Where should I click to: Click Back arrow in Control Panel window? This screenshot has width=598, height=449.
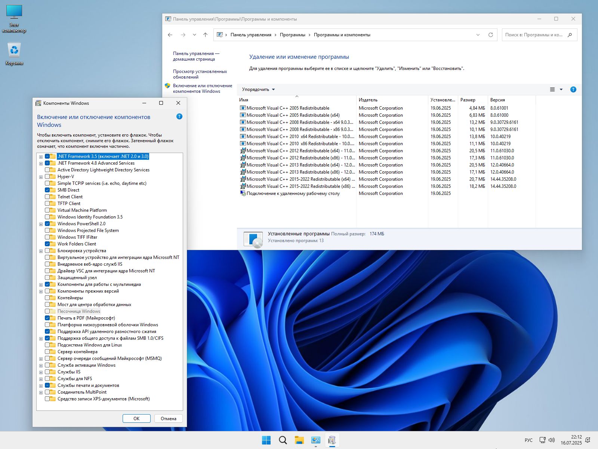coord(170,35)
